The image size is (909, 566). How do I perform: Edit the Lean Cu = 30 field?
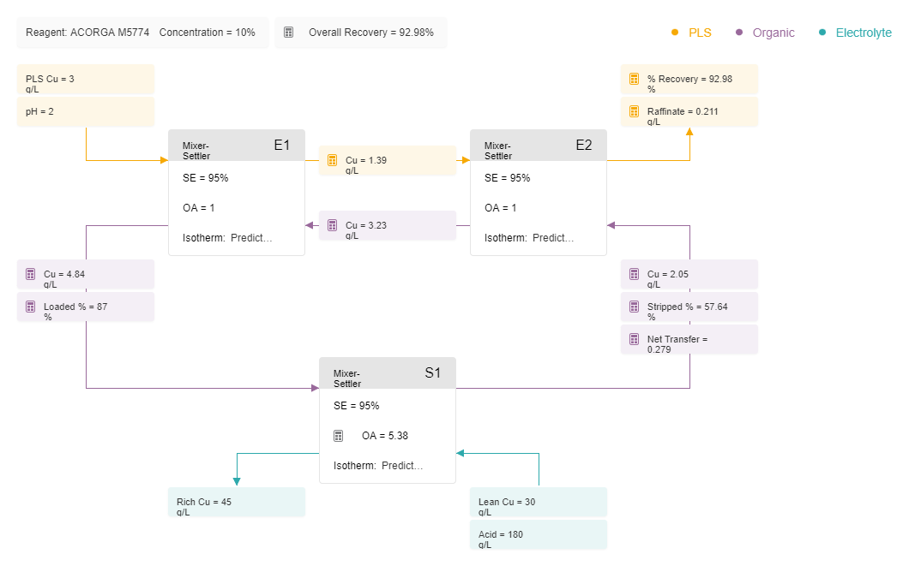[x=539, y=503]
